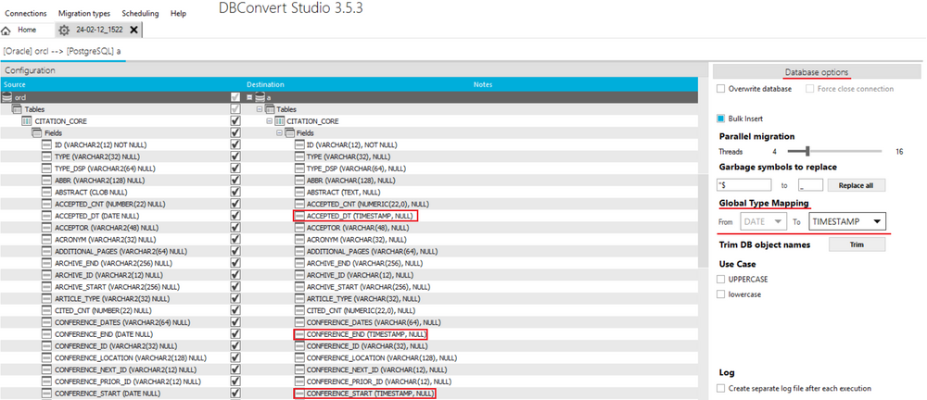Collapse the destination CITATION_CORE node
The image size is (927, 400).
pos(269,121)
